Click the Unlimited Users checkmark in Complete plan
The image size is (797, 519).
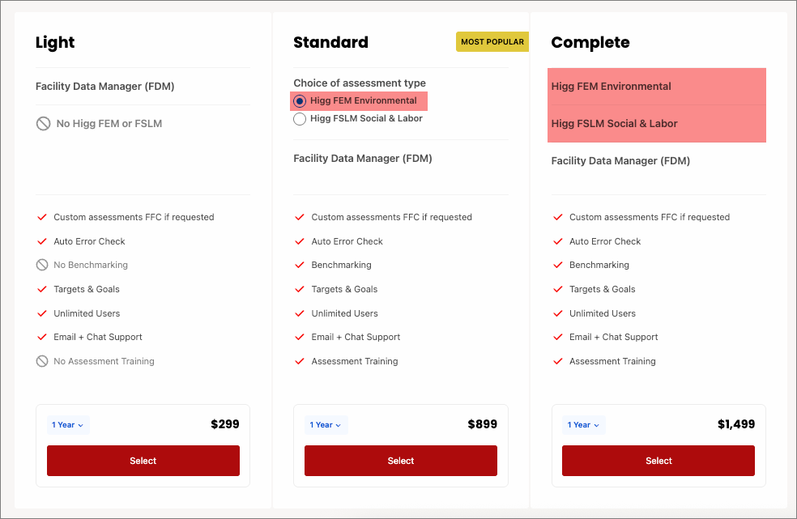(x=557, y=313)
